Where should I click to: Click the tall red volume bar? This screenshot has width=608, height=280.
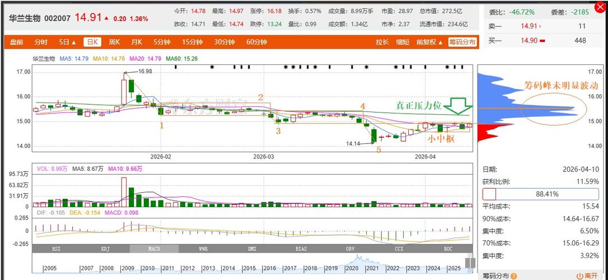pyautogui.click(x=124, y=192)
